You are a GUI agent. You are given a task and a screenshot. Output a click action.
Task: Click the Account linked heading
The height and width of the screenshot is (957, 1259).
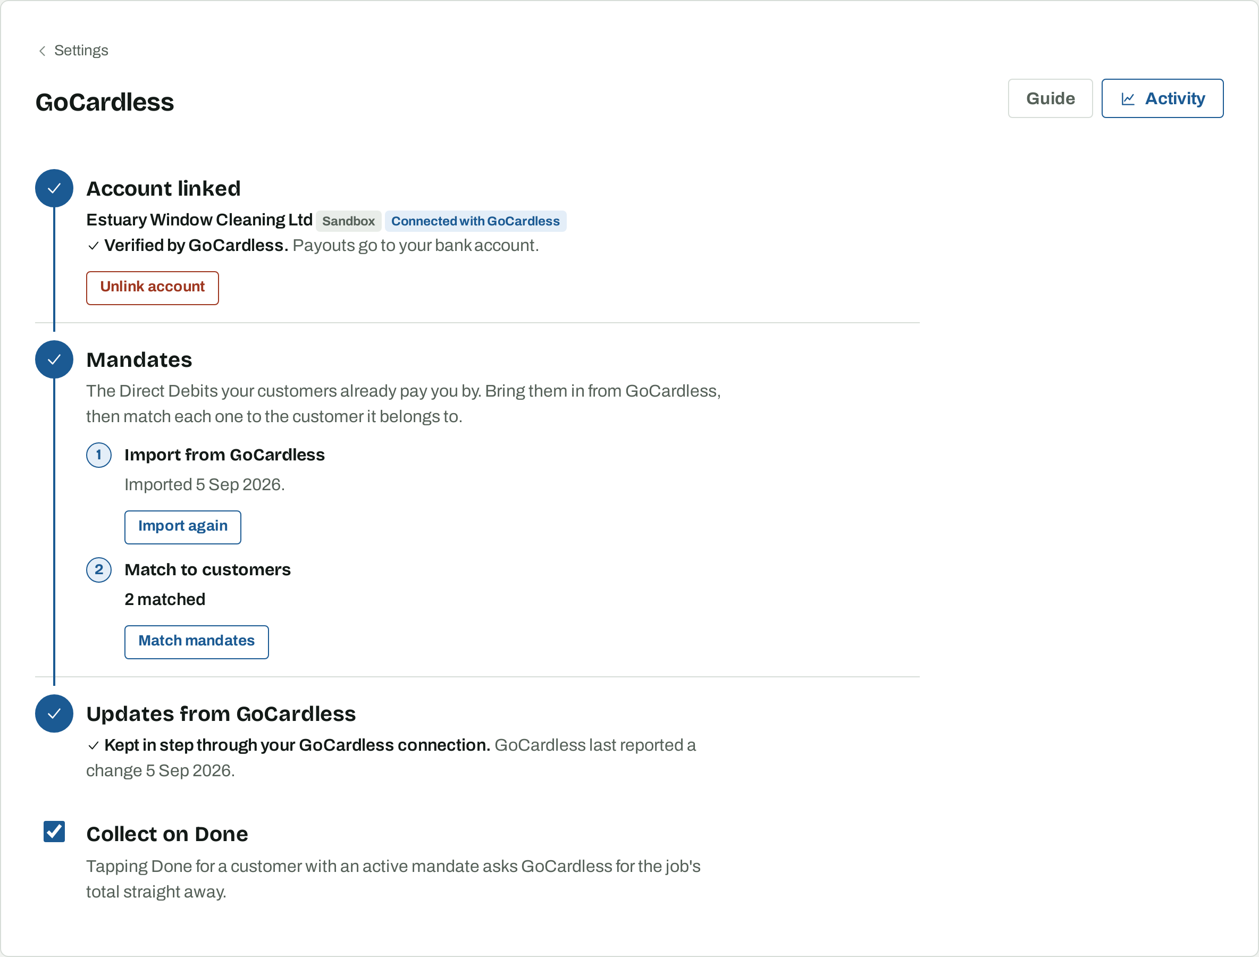164,189
